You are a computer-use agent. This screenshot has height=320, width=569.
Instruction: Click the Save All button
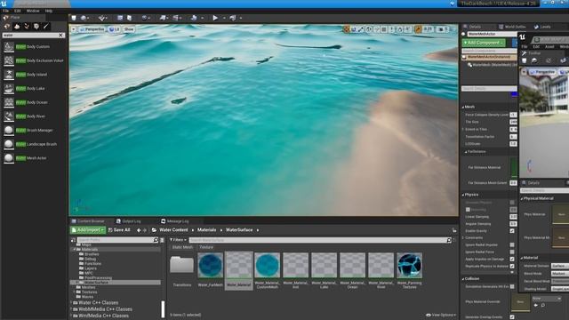pyautogui.click(x=119, y=230)
